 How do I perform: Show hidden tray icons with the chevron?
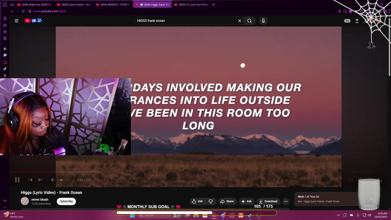click(x=338, y=215)
